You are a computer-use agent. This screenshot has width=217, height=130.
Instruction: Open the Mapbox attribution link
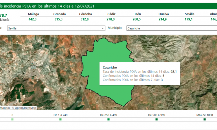(5, 108)
